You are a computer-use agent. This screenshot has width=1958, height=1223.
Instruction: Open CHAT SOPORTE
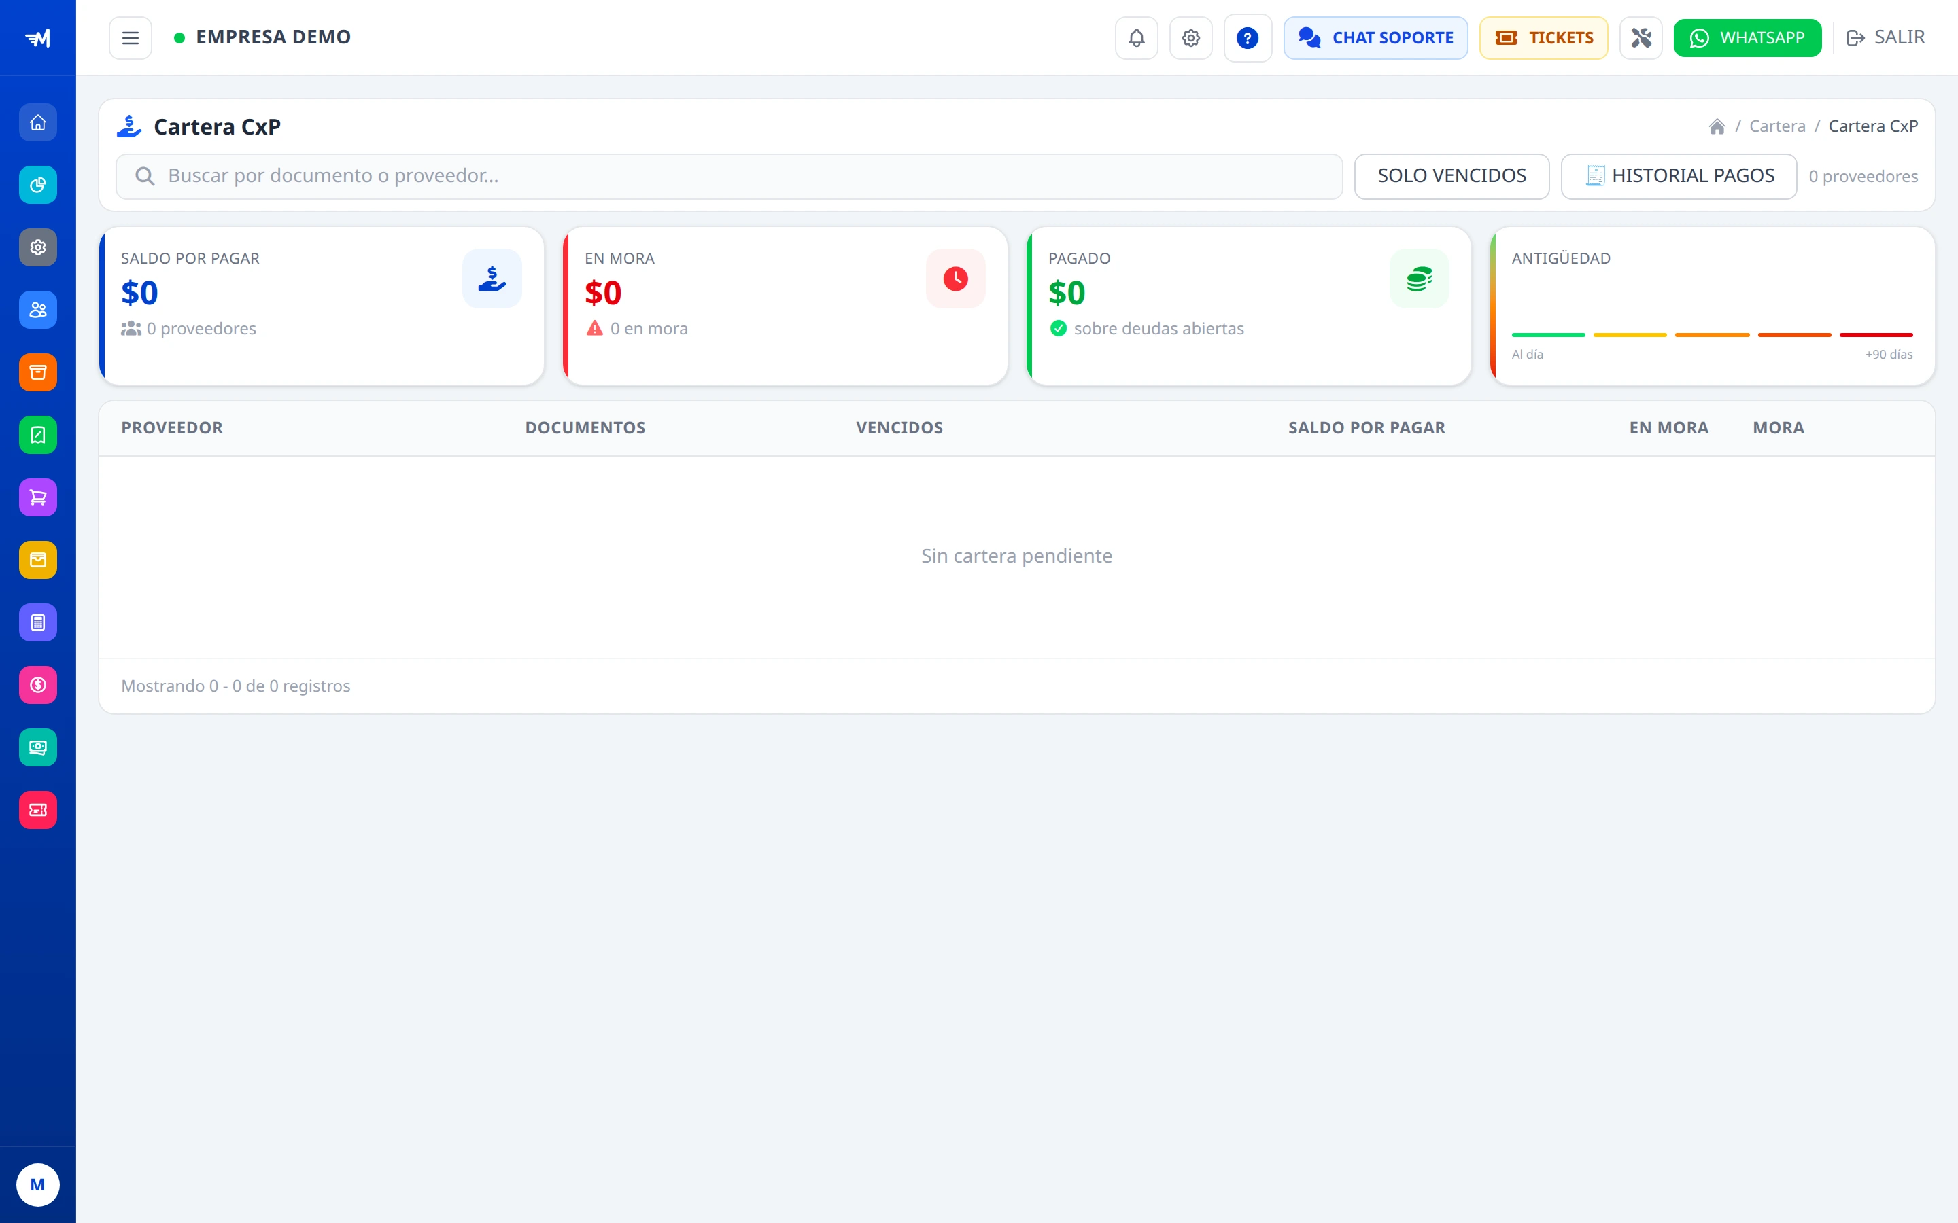coord(1375,38)
